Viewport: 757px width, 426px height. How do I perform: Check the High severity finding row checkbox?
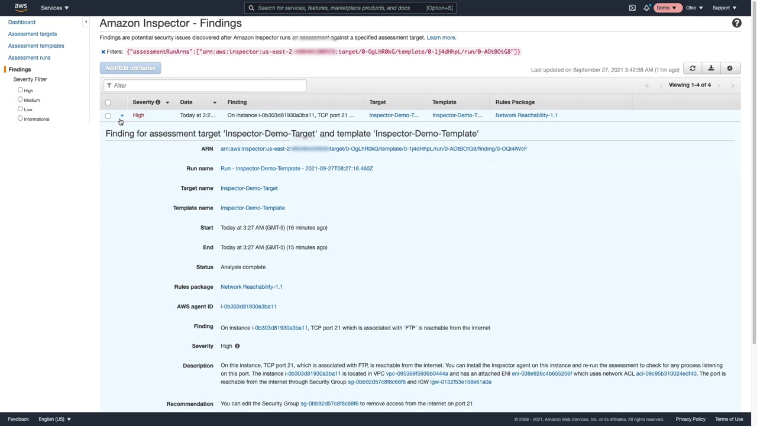[108, 115]
